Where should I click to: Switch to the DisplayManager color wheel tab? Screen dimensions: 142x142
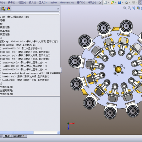[x=9, y=9]
